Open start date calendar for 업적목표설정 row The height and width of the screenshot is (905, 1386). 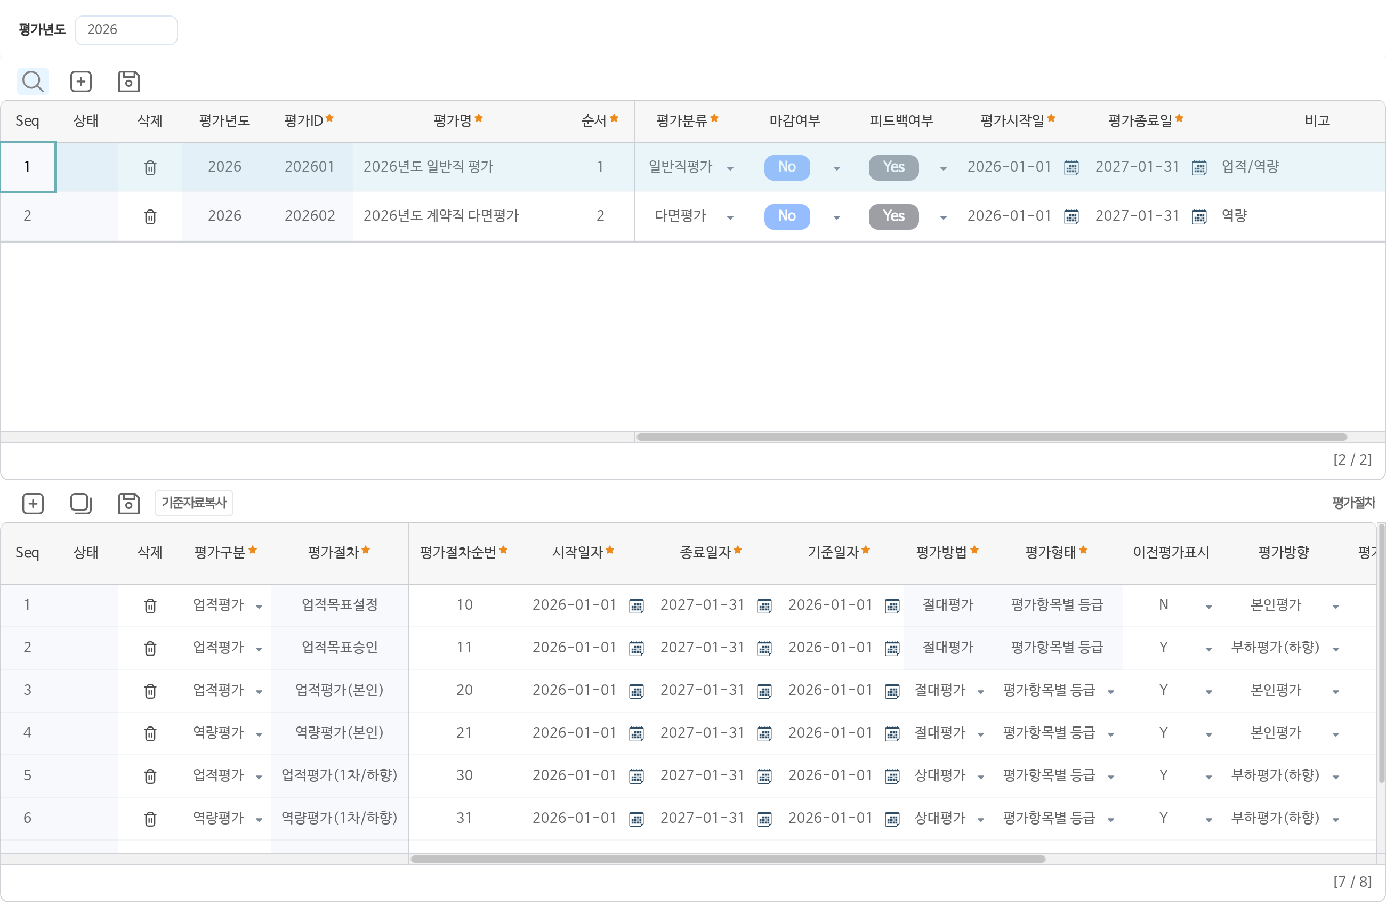[x=636, y=605]
